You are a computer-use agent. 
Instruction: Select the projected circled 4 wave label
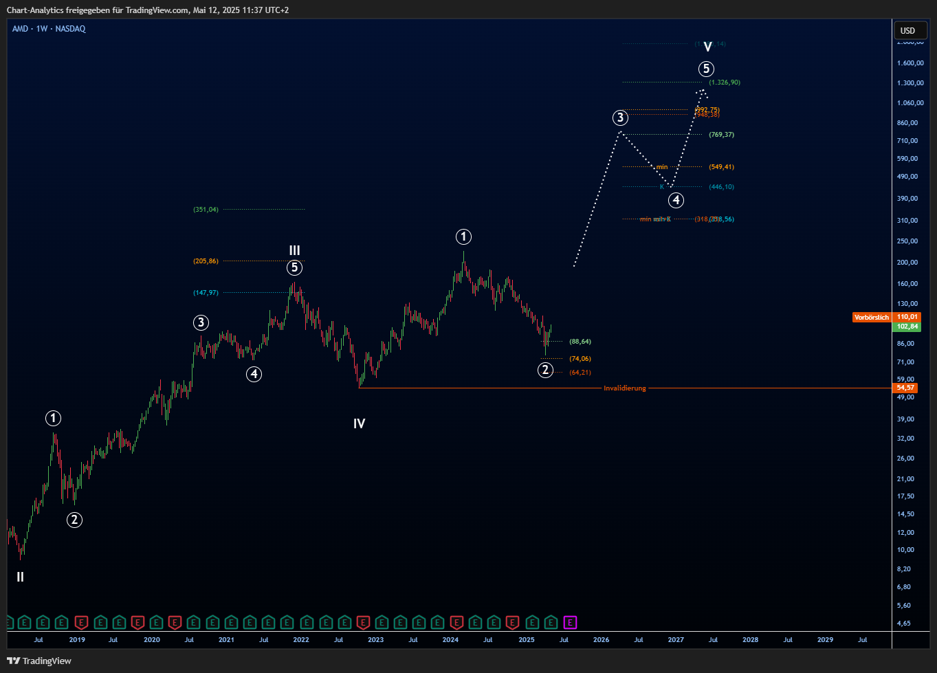click(x=676, y=200)
